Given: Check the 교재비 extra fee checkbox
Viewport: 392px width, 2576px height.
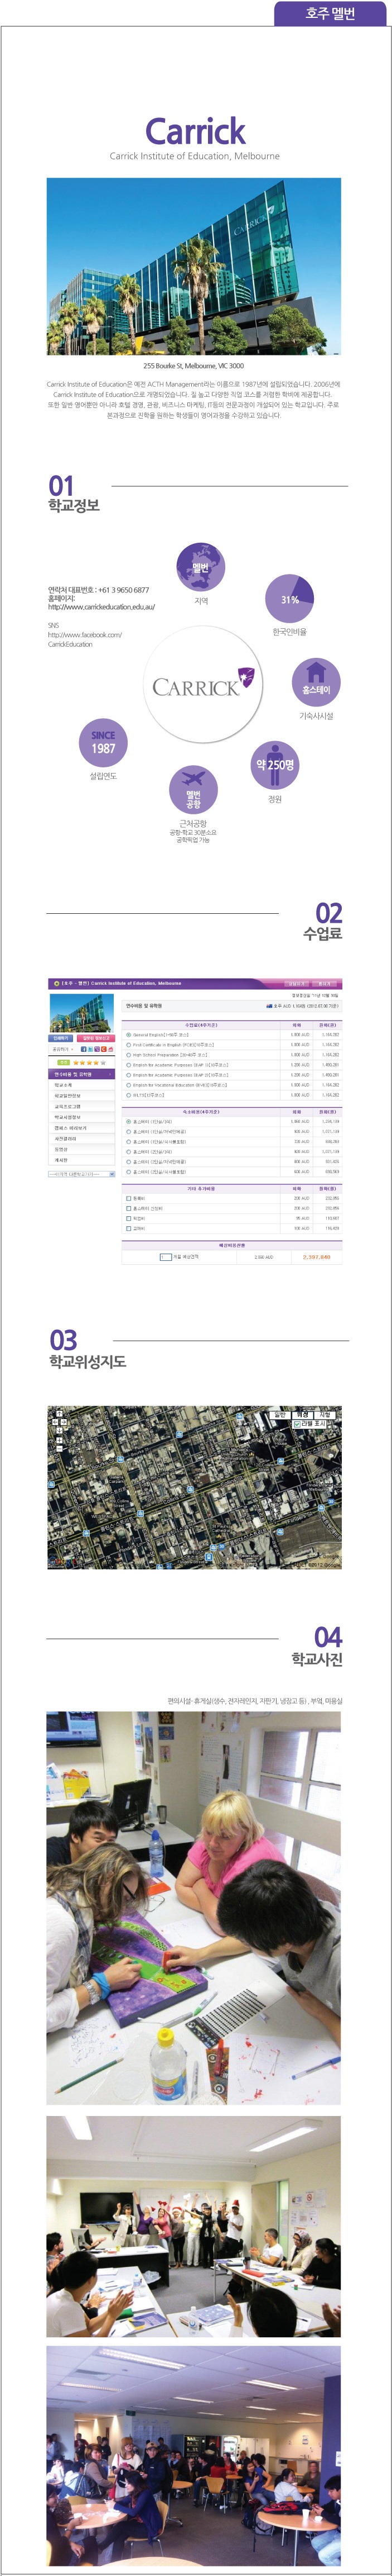Looking at the screenshot, I should click(129, 1228).
